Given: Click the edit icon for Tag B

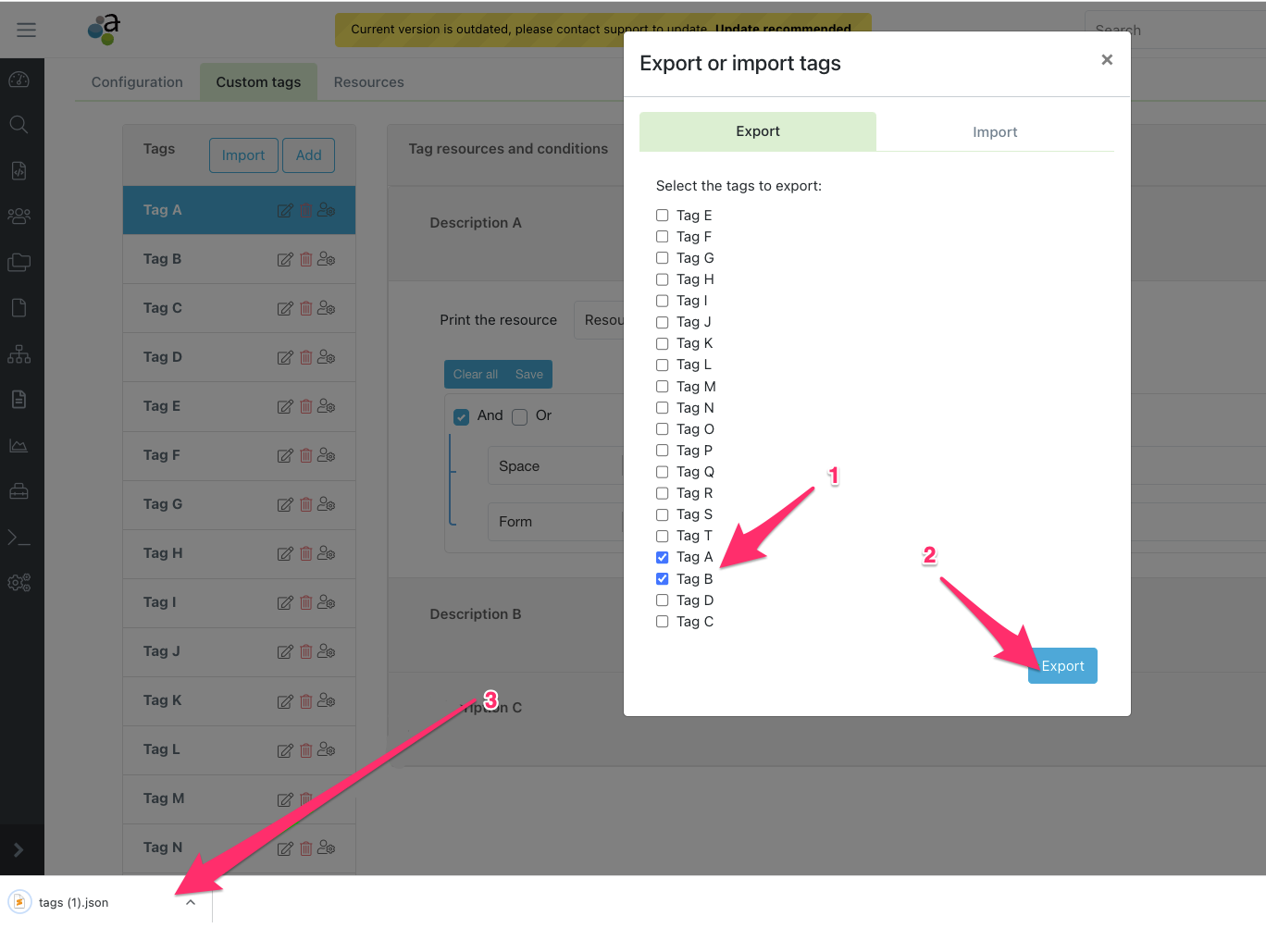Looking at the screenshot, I should [x=285, y=260].
